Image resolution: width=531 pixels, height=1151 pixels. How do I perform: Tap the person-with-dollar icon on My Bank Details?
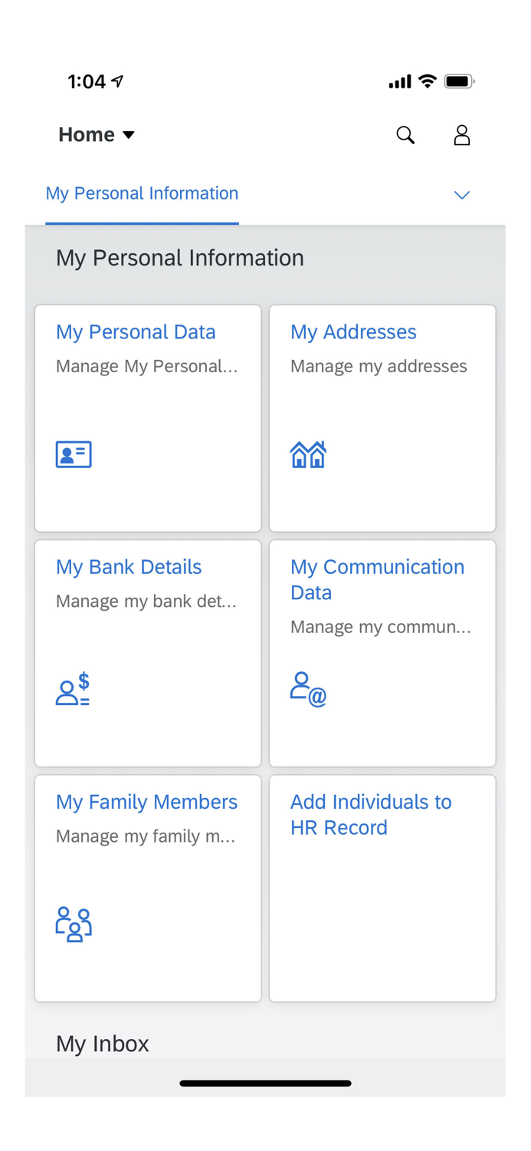(x=73, y=689)
